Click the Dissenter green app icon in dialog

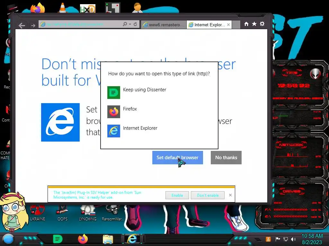coord(114,93)
